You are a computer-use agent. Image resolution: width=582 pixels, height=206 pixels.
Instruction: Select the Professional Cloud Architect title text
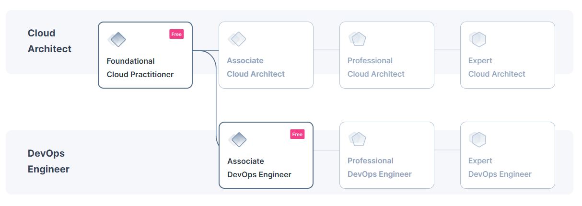(376, 68)
